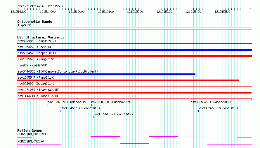The height and width of the screenshot is (148, 260).
Task: Click ruler position 121515300
Action: point(164,12)
